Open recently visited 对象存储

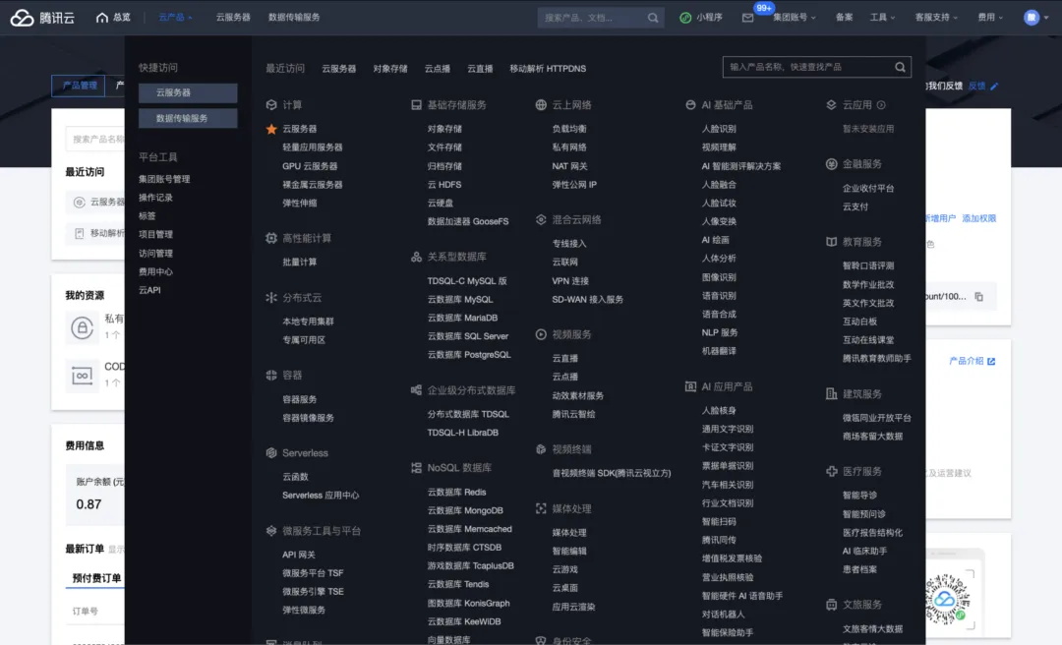pos(390,69)
